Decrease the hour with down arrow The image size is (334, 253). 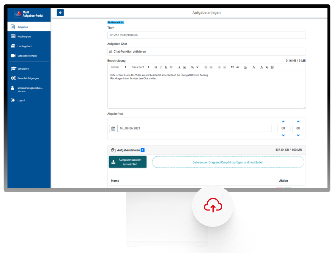(283, 135)
